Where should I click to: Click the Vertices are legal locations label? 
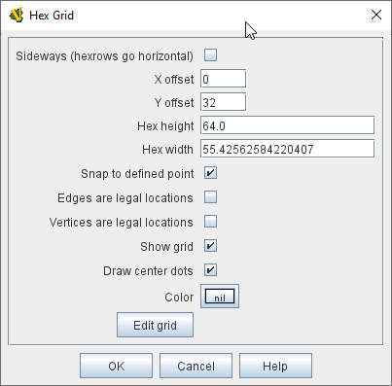click(121, 223)
